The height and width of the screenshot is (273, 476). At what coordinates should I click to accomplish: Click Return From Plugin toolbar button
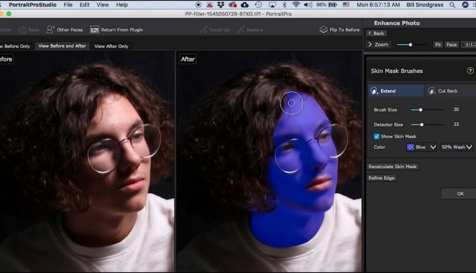click(117, 30)
